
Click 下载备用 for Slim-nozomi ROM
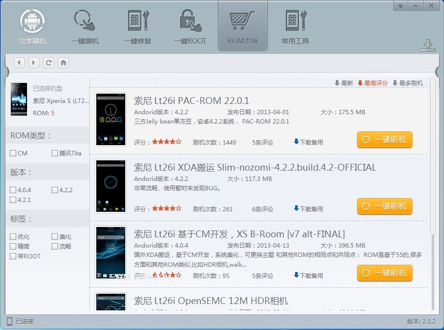coord(308,209)
